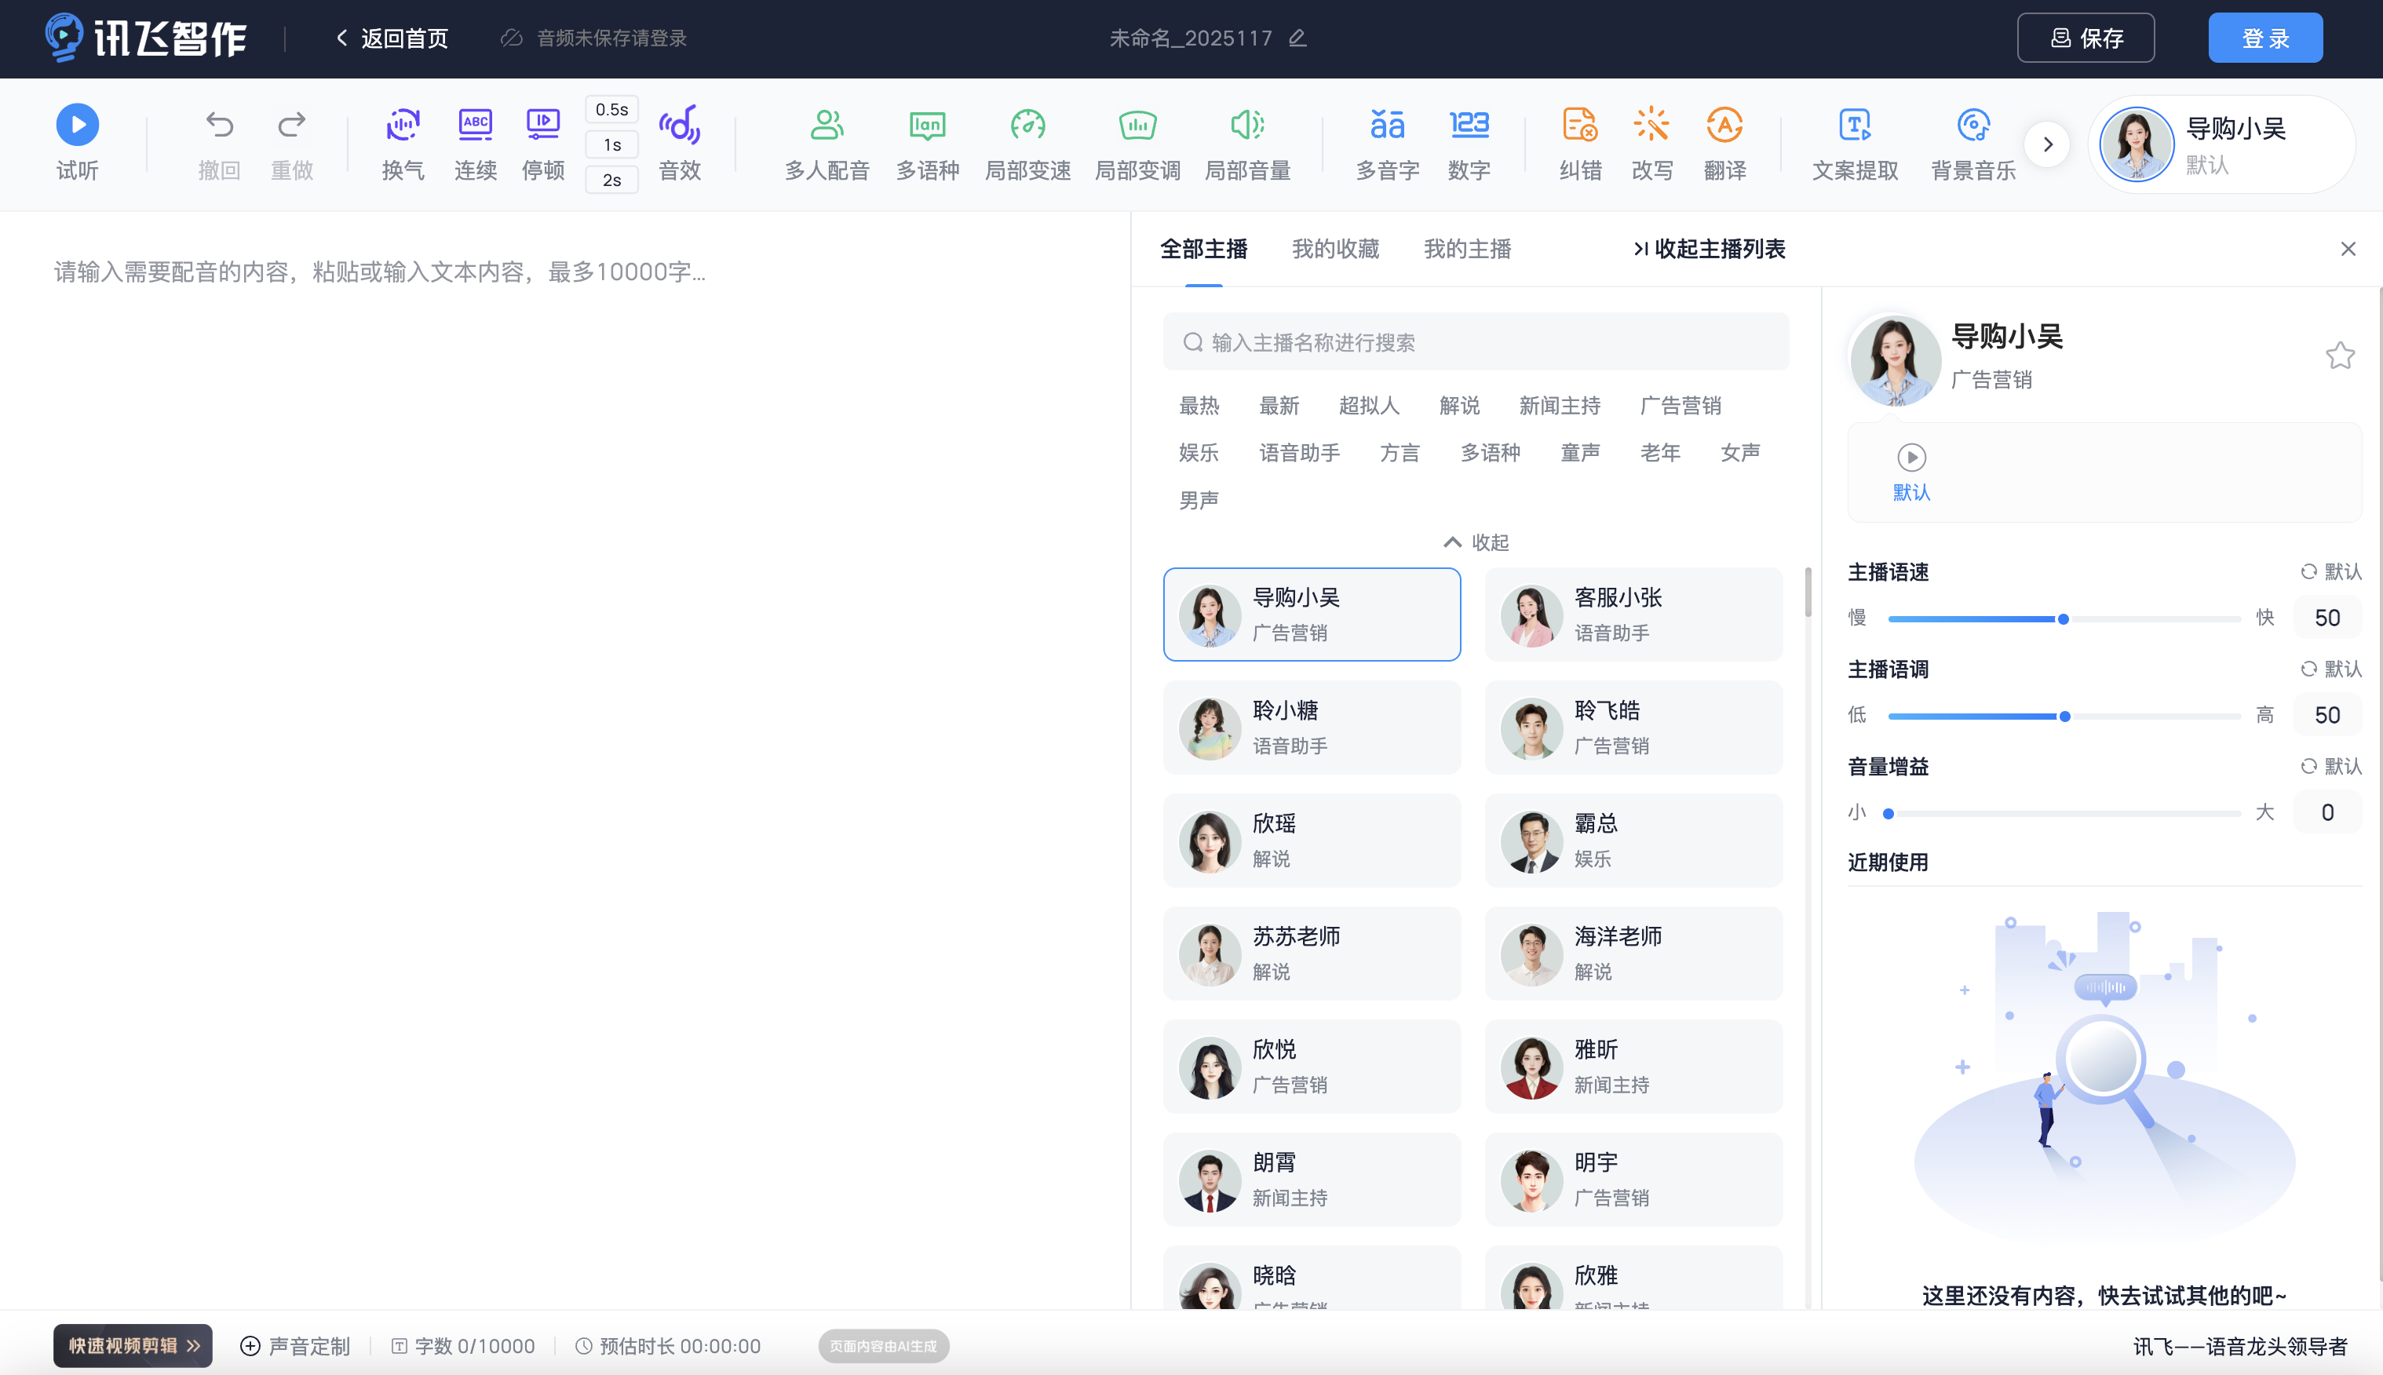Click the 试听 play icon
The width and height of the screenshot is (2383, 1375).
tap(76, 125)
